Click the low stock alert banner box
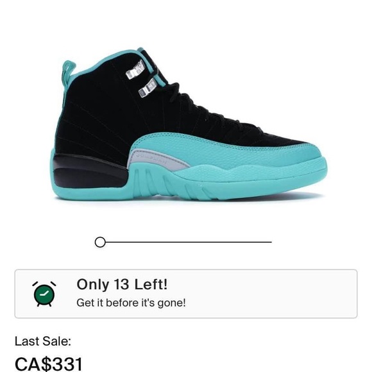This screenshot has width=372, height=372. tap(186, 294)
